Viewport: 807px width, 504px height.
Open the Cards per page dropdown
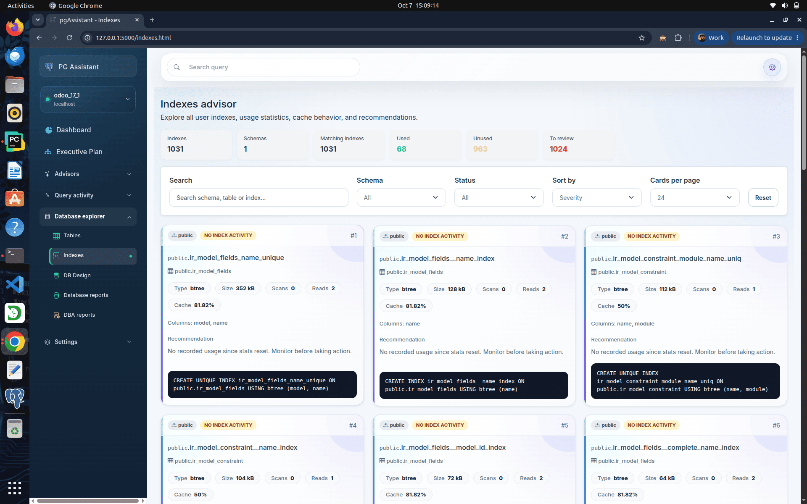click(x=695, y=198)
